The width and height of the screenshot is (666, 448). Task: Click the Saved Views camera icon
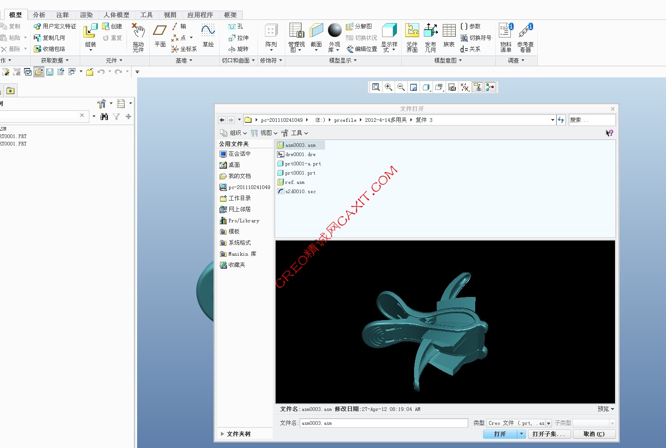452,87
